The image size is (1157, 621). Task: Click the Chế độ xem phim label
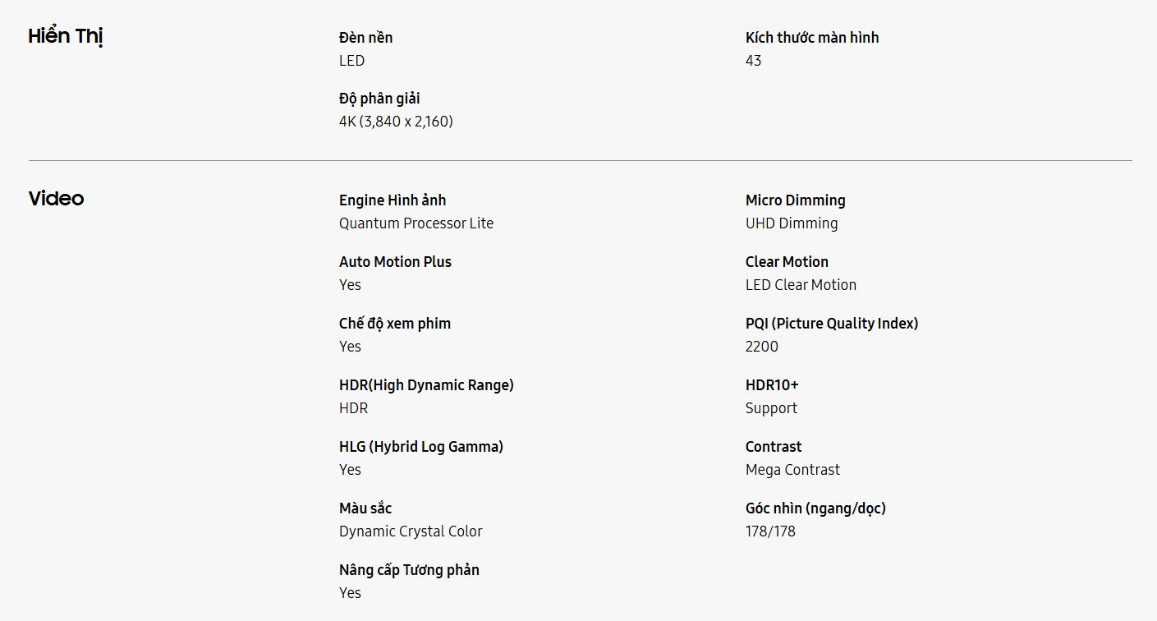point(395,324)
